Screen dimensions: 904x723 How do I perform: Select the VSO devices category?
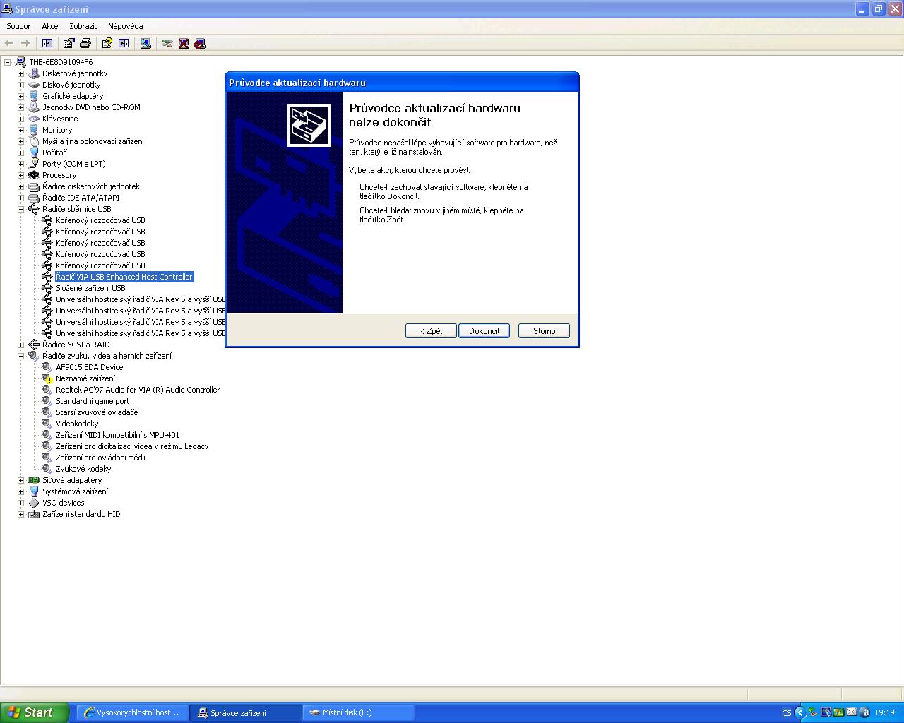63,503
